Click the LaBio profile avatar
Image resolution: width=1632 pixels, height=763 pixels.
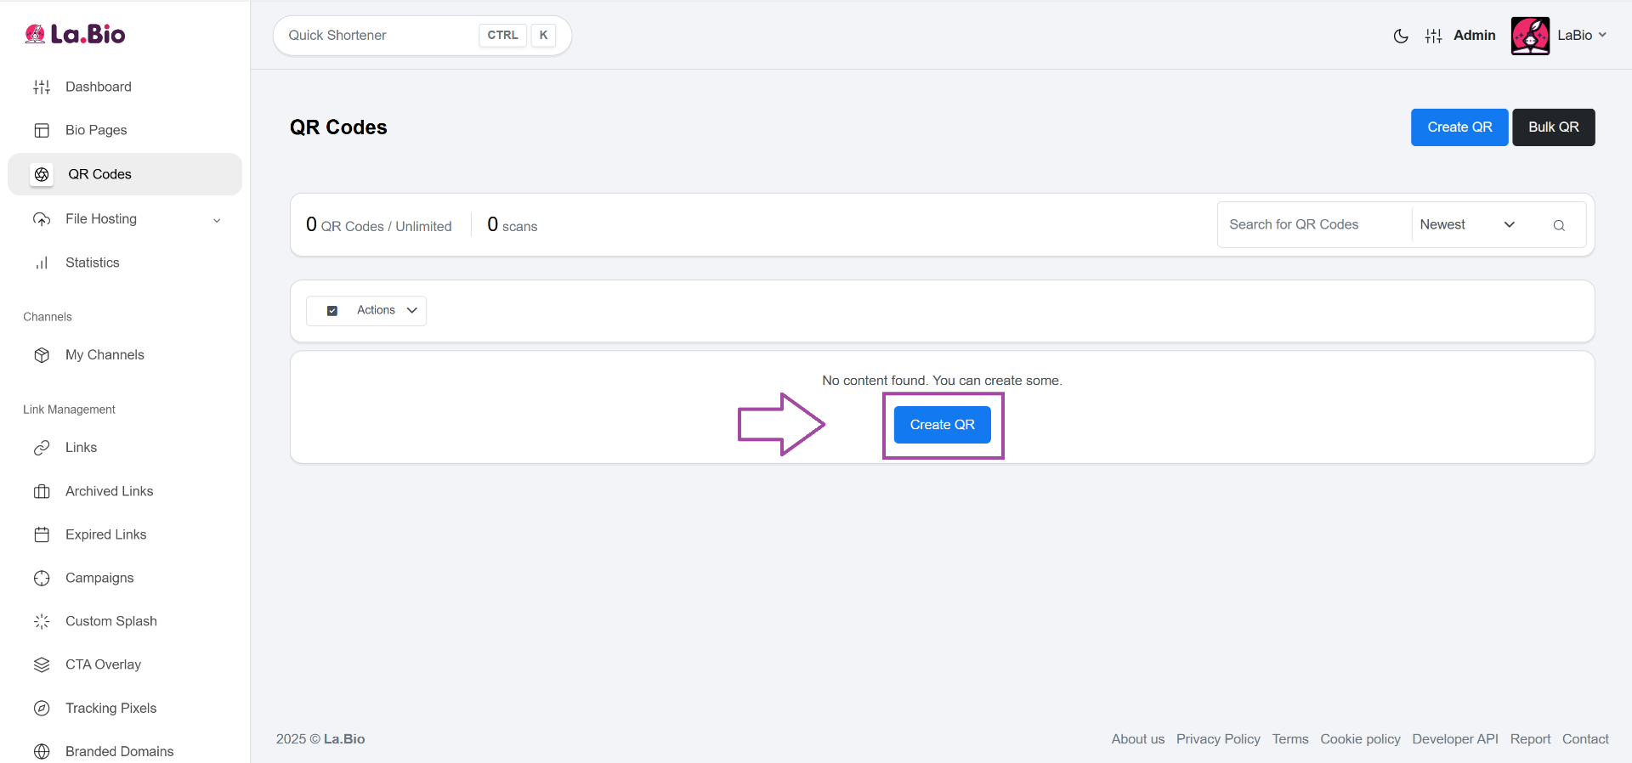[x=1530, y=36]
